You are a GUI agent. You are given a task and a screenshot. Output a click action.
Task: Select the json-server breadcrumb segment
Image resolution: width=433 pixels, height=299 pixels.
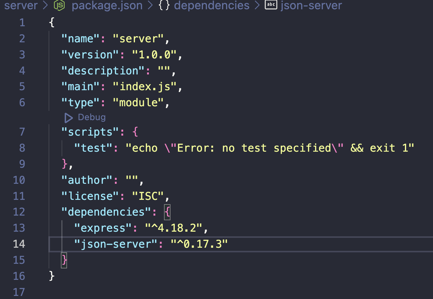[311, 5]
